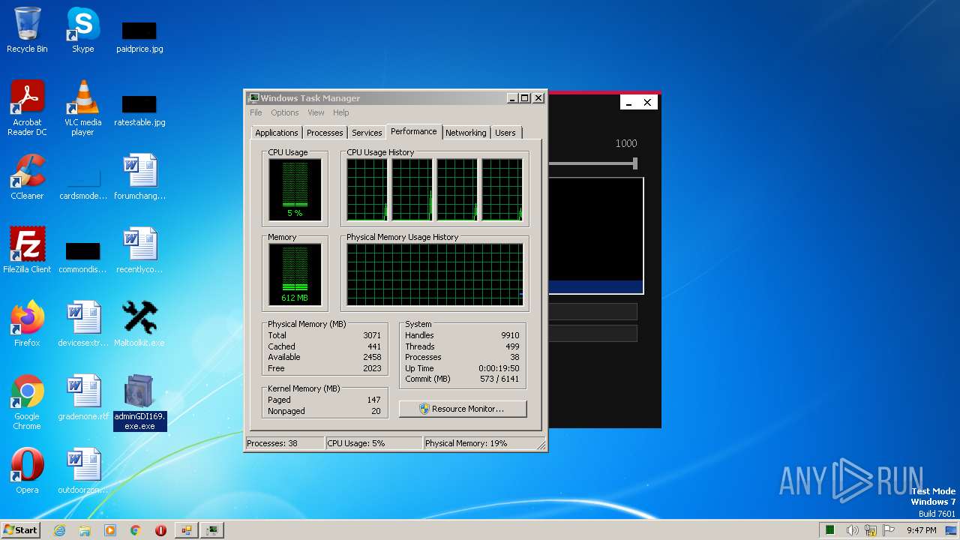Open Internet Explorer from the taskbar

(60, 530)
